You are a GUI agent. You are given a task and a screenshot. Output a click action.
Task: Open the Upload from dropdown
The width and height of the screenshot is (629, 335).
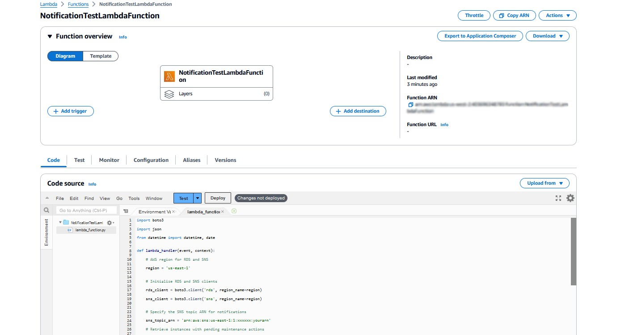click(x=545, y=183)
